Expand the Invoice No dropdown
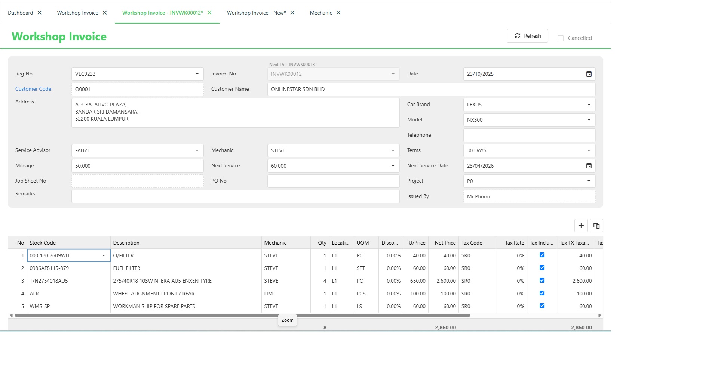718x382 pixels. coord(393,74)
